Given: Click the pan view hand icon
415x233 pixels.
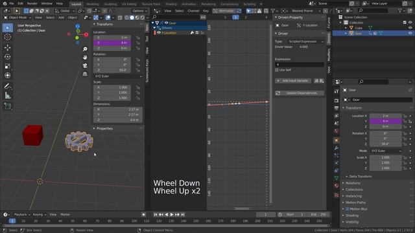Looking at the screenshot, I should click(85, 58).
